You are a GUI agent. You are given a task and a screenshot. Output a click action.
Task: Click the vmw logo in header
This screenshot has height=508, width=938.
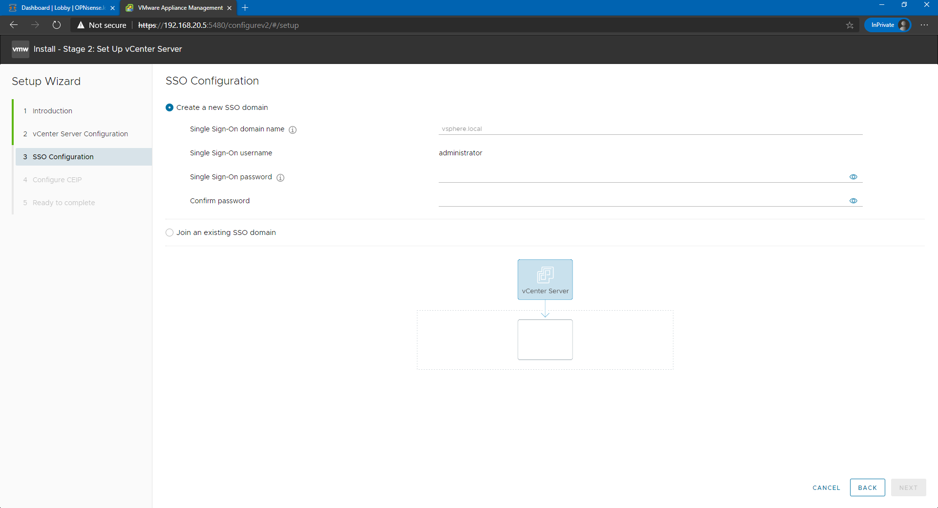20,49
